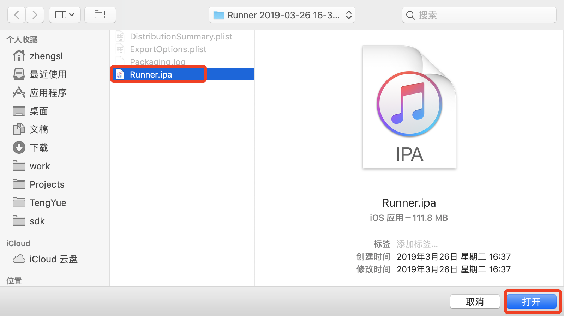This screenshot has height=316, width=564.
Task: Open the zhengsl home folder
Action: (46, 56)
